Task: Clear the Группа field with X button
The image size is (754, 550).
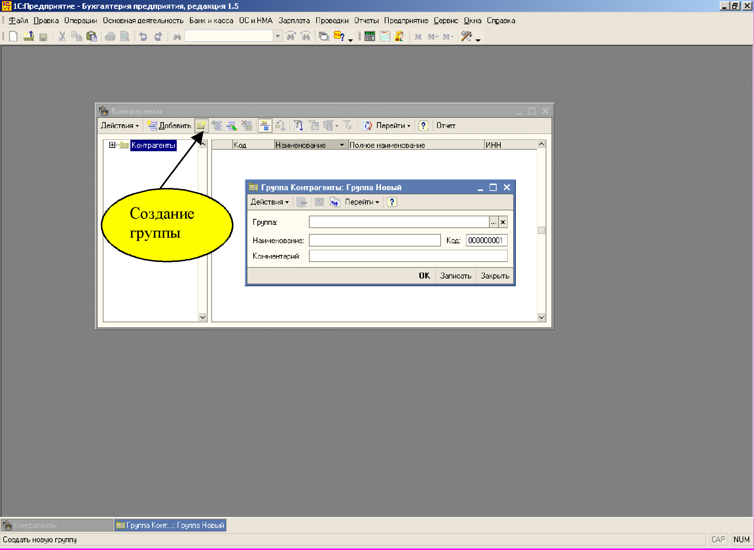Action: 503,222
